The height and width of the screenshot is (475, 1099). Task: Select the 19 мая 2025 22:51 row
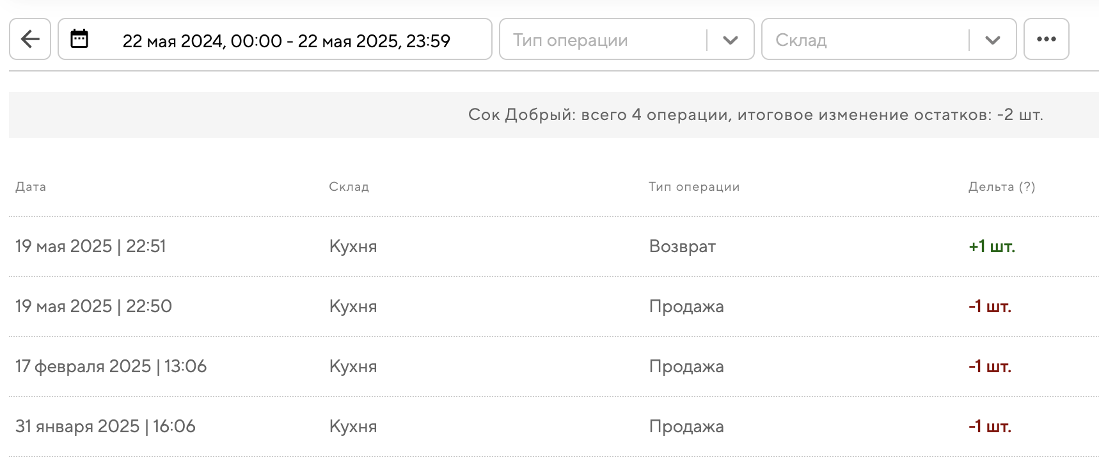tap(91, 246)
